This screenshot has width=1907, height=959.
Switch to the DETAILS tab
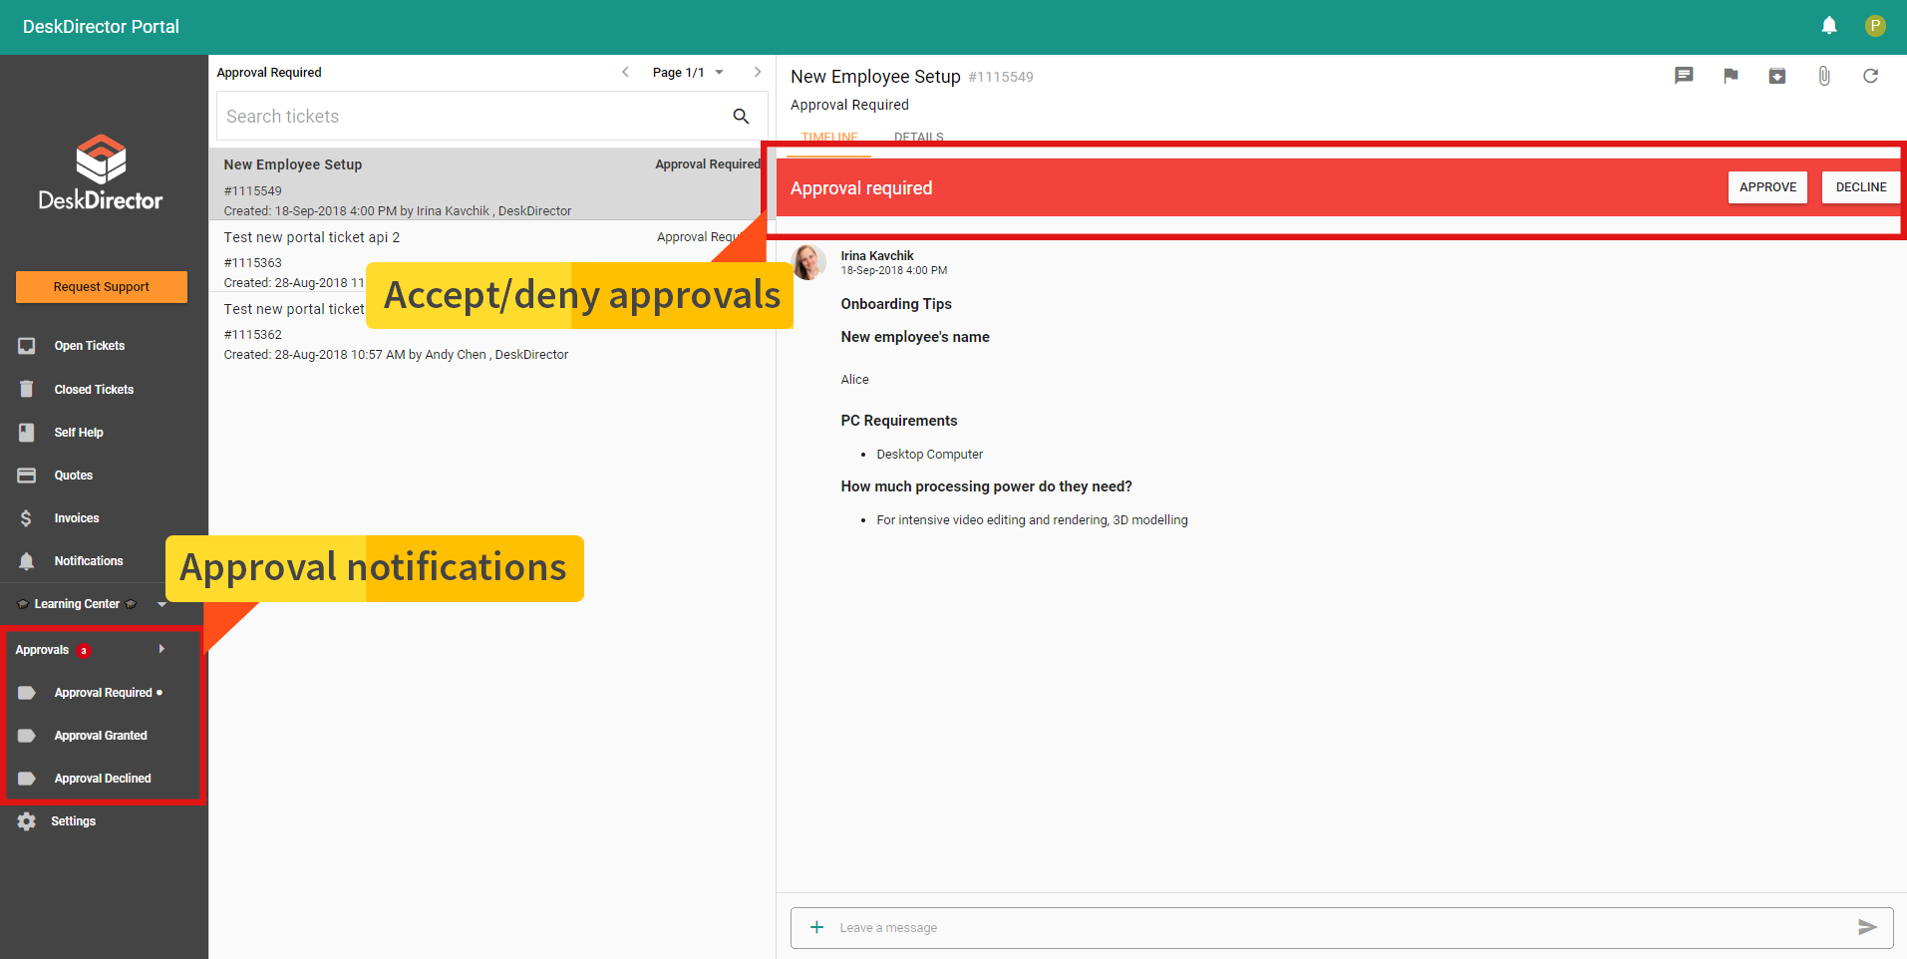tap(918, 137)
